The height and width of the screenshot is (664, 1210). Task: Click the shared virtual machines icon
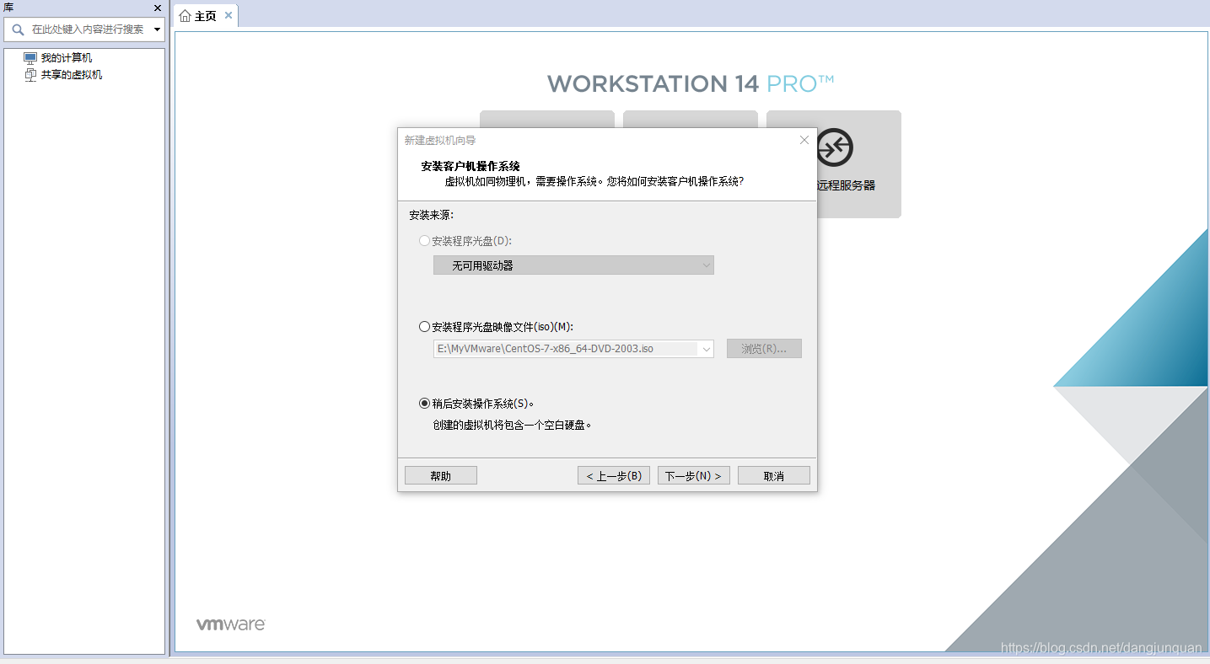30,75
